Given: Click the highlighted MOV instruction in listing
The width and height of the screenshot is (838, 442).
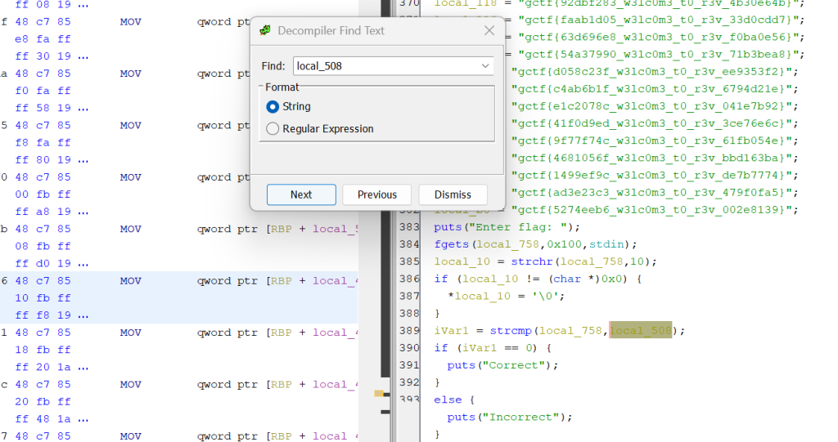Looking at the screenshot, I should pos(130,281).
